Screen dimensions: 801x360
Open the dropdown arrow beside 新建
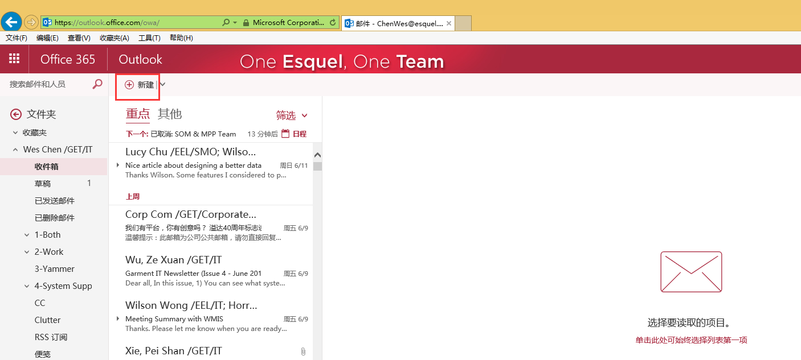[162, 85]
